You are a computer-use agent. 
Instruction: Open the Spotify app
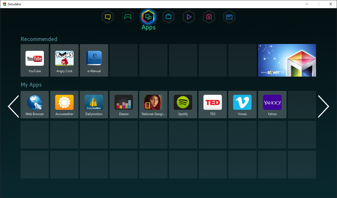point(183,105)
